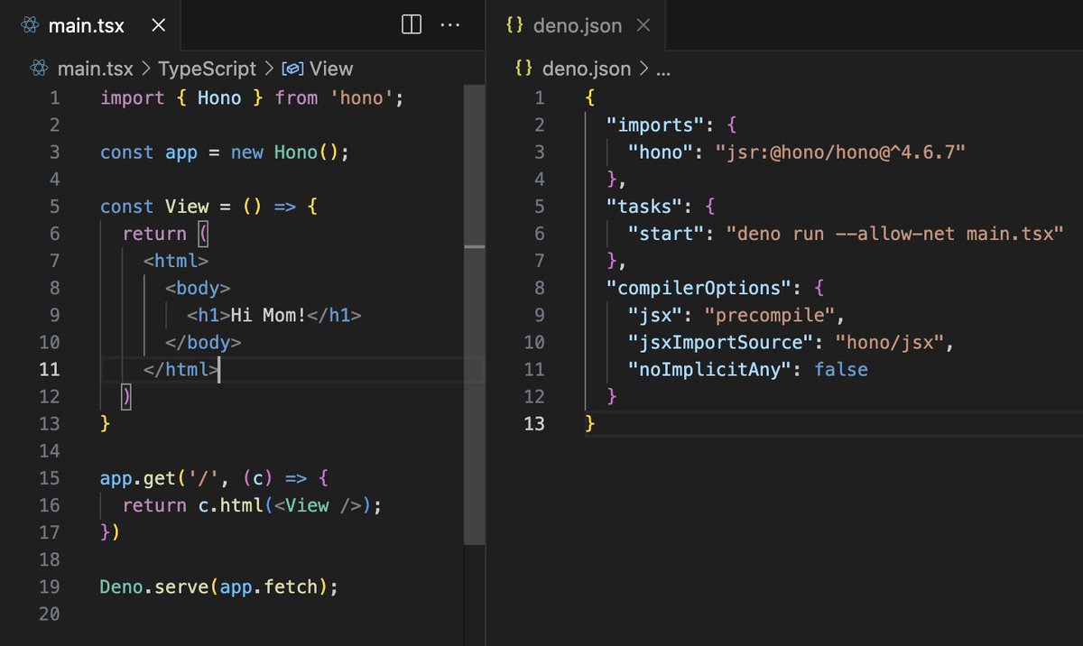The width and height of the screenshot is (1083, 646).
Task: Click 'import' keyword on line 1
Action: click(x=133, y=97)
